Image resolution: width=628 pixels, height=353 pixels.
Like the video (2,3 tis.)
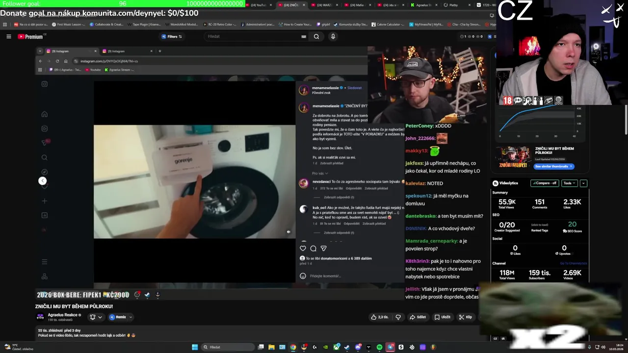381,317
